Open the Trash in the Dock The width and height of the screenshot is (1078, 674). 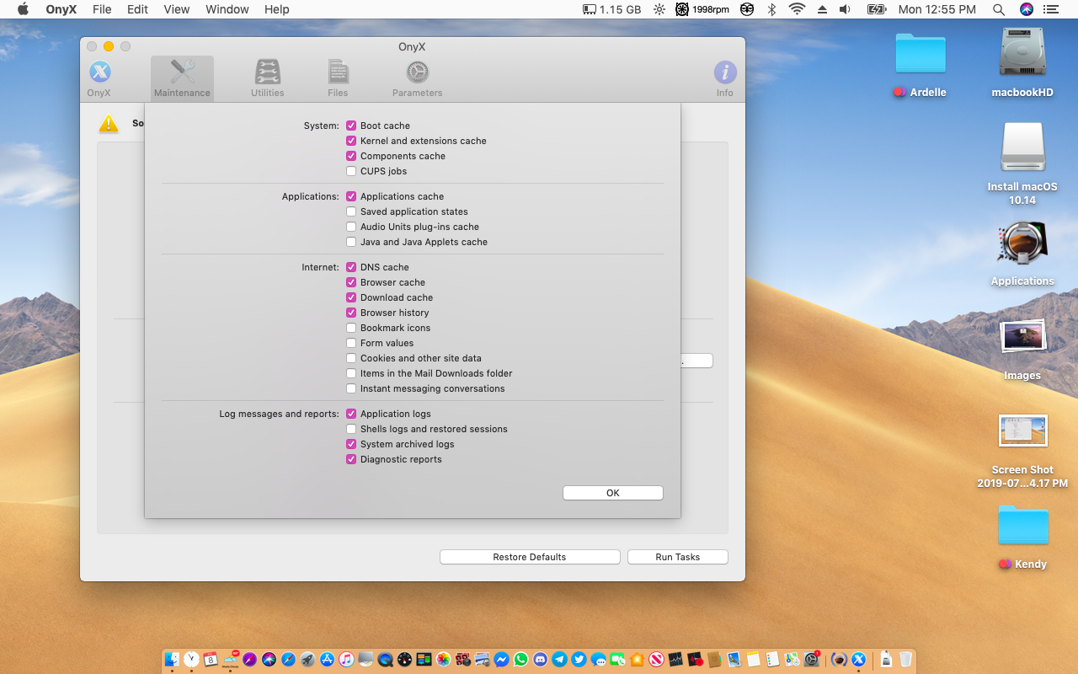(x=905, y=659)
